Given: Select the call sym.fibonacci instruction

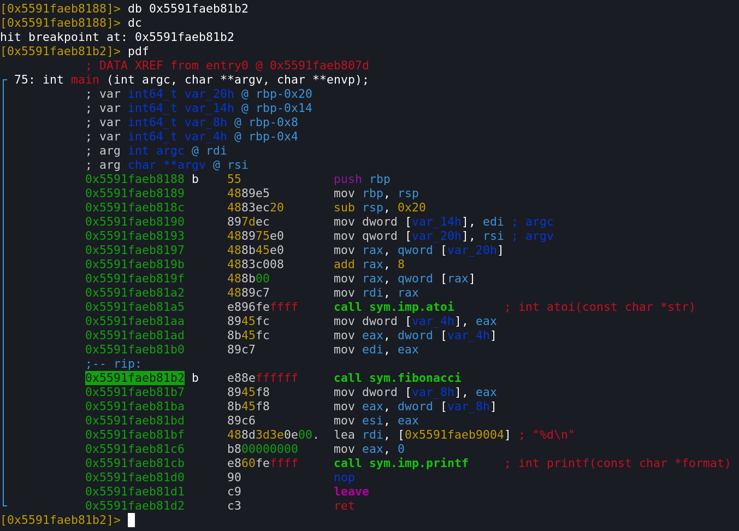Looking at the screenshot, I should (397, 378).
